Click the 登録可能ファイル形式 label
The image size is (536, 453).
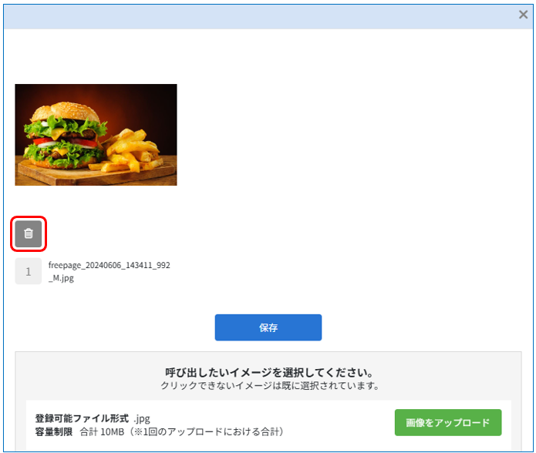point(82,418)
